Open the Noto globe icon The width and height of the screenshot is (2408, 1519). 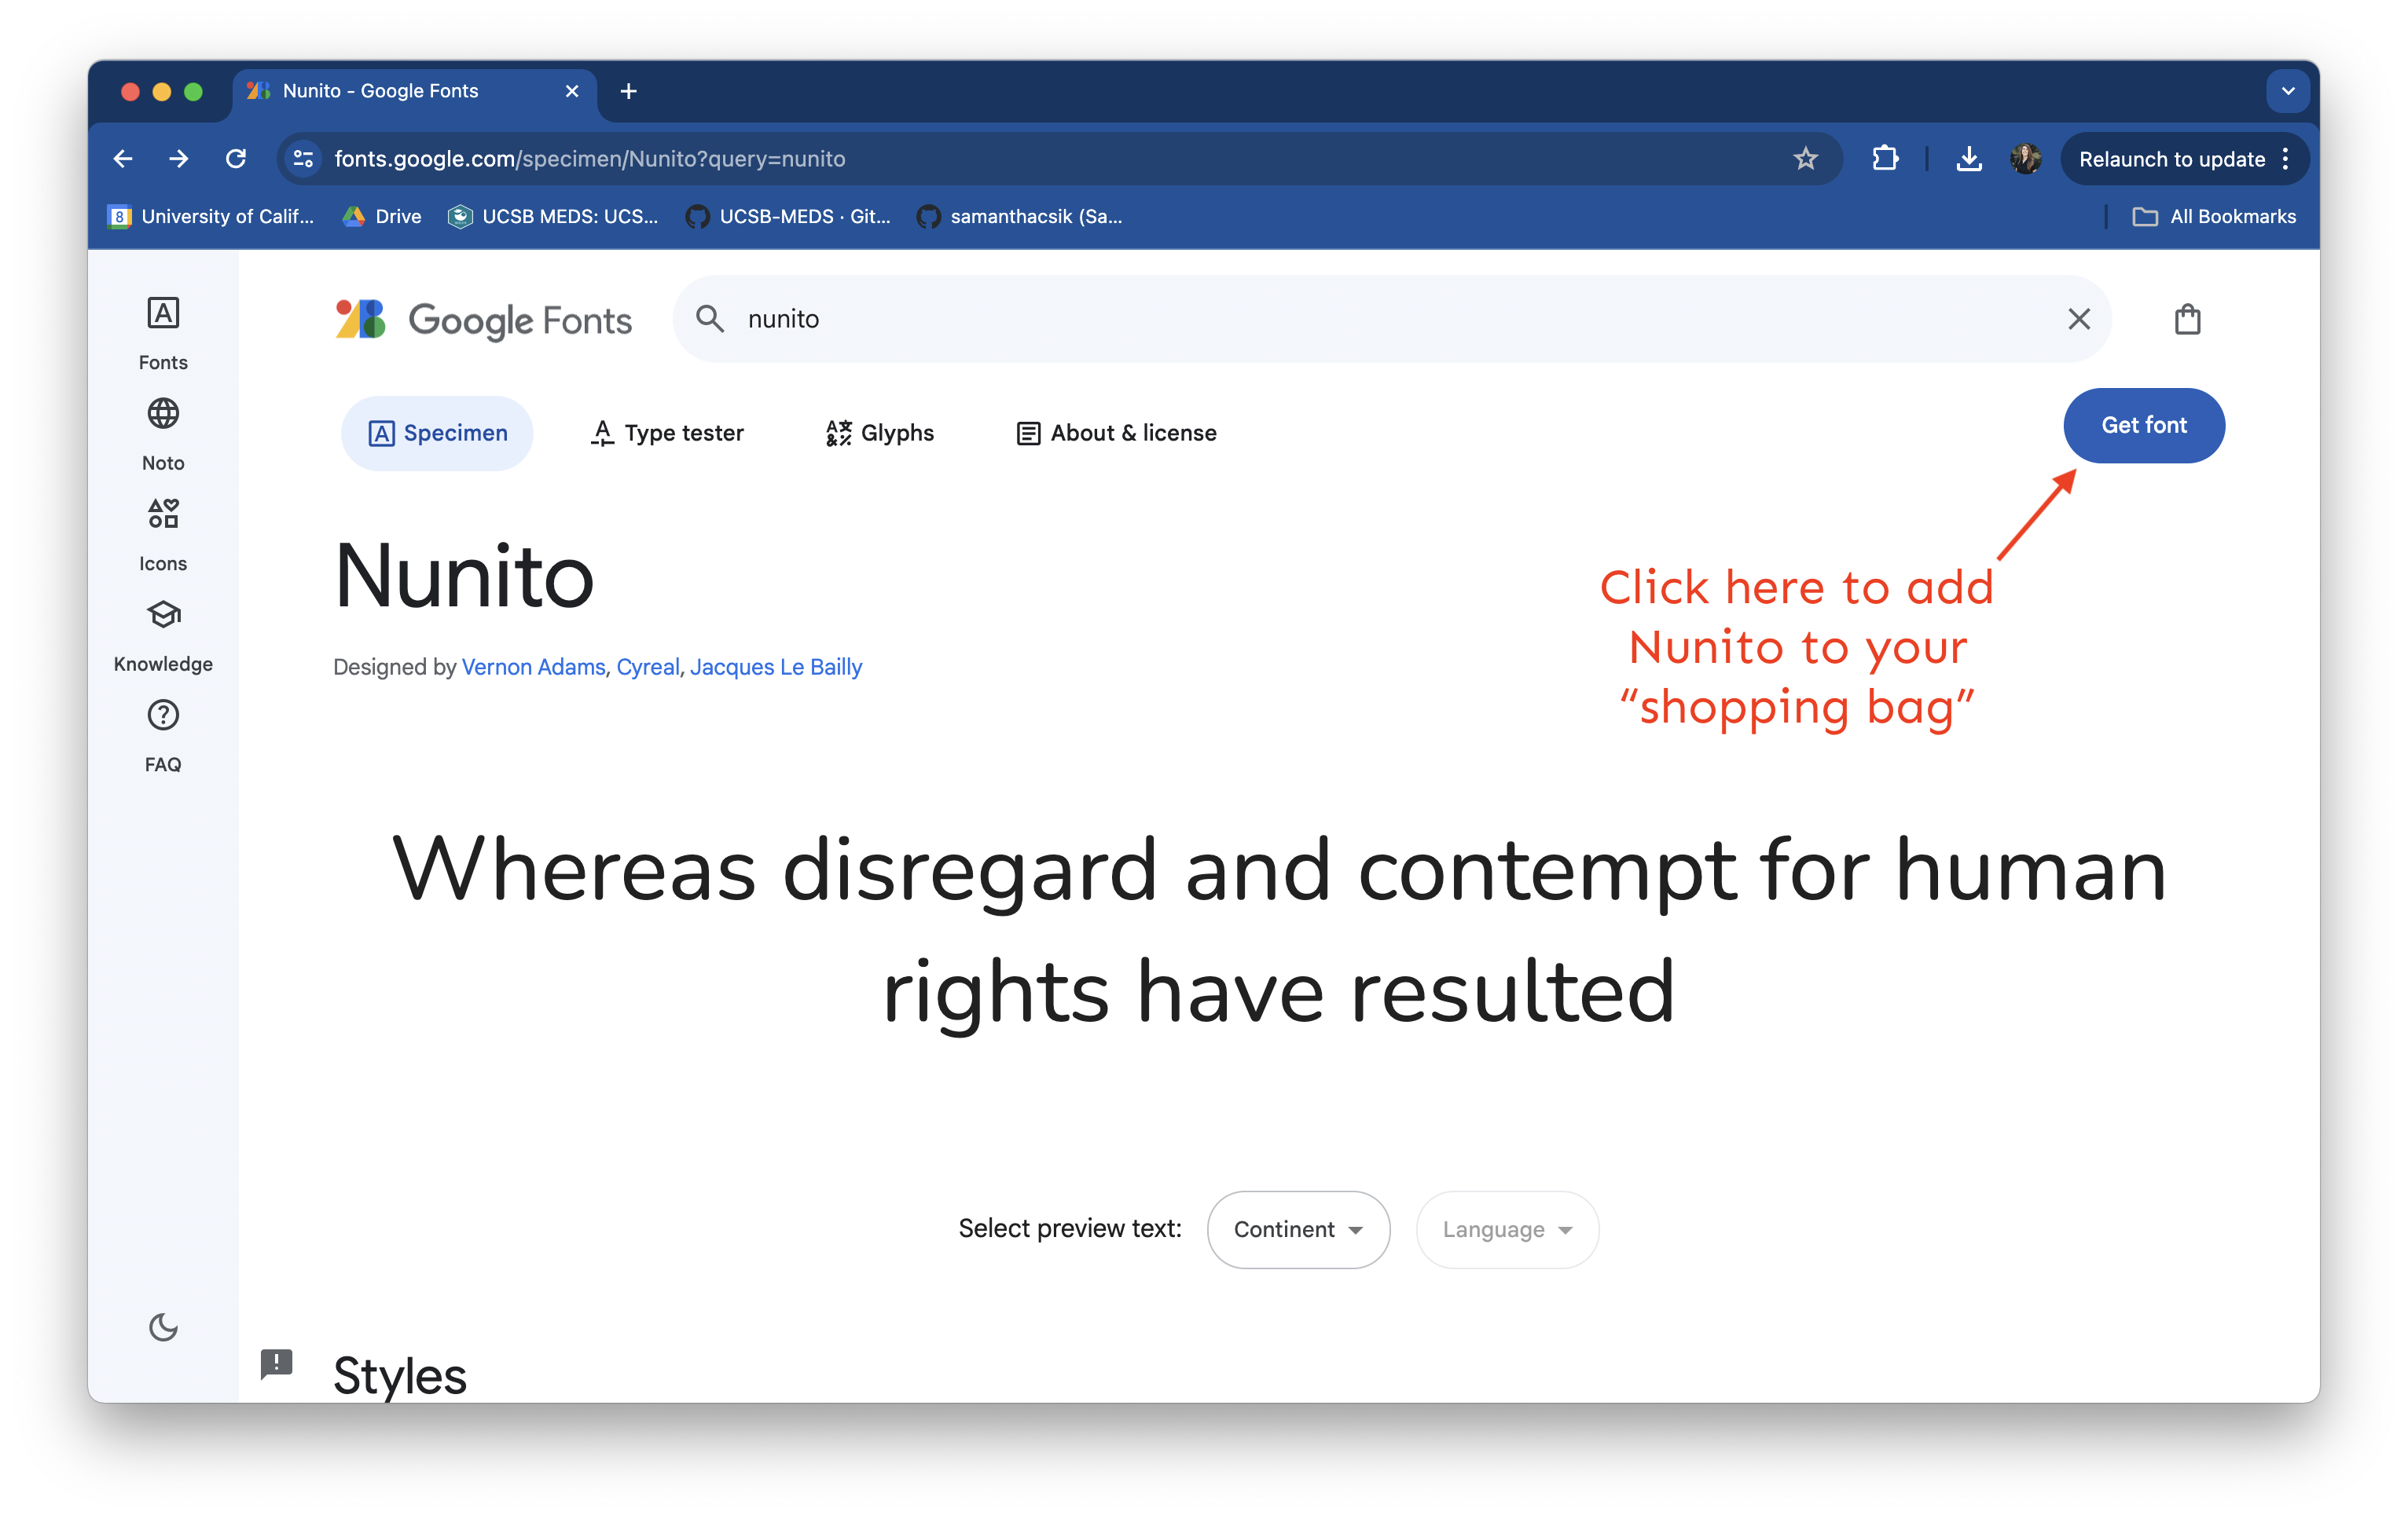163,414
